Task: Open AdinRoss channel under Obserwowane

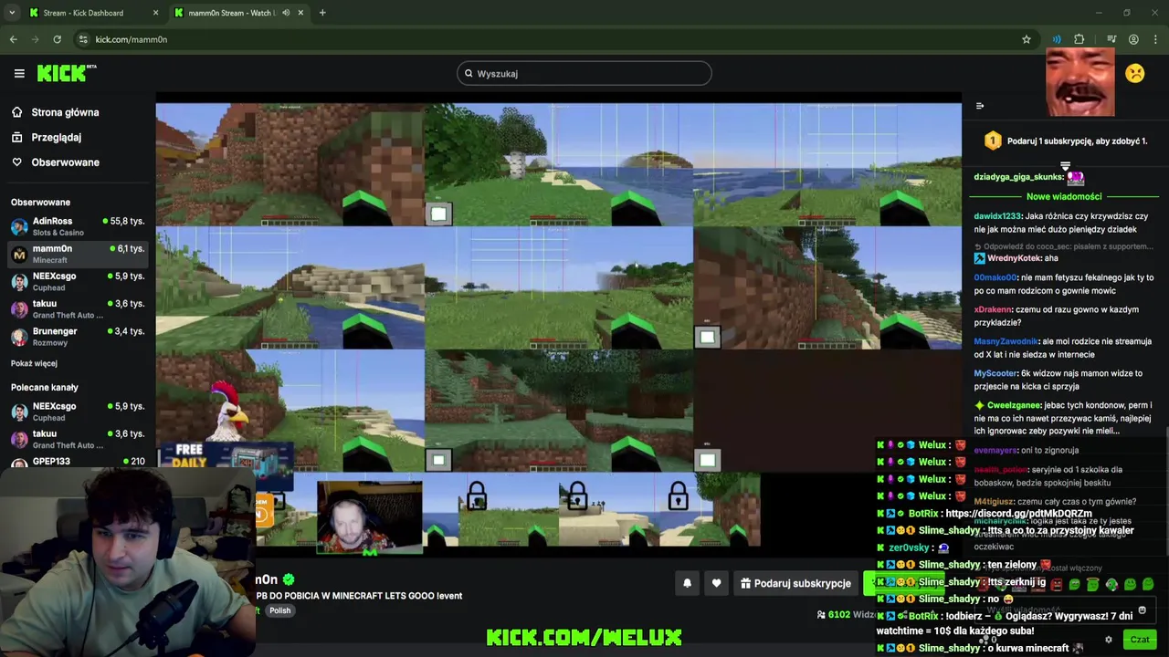Action: coord(78,226)
